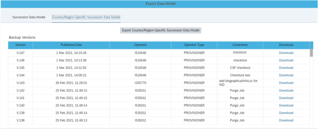
Task: Click Export Country/Region-Specific Succession Data Model button
Action: (161, 30)
